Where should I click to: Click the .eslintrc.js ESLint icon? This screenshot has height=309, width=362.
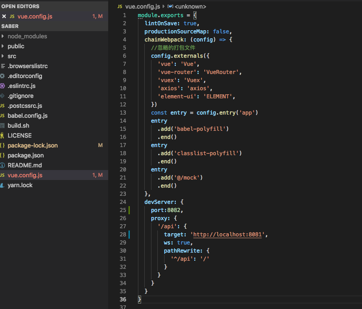point(2,86)
